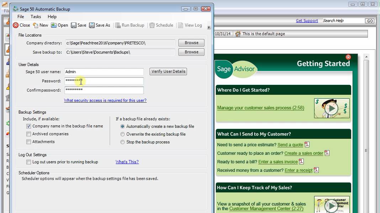Open the Help menu
The image size is (380, 213).
pos(52,17)
